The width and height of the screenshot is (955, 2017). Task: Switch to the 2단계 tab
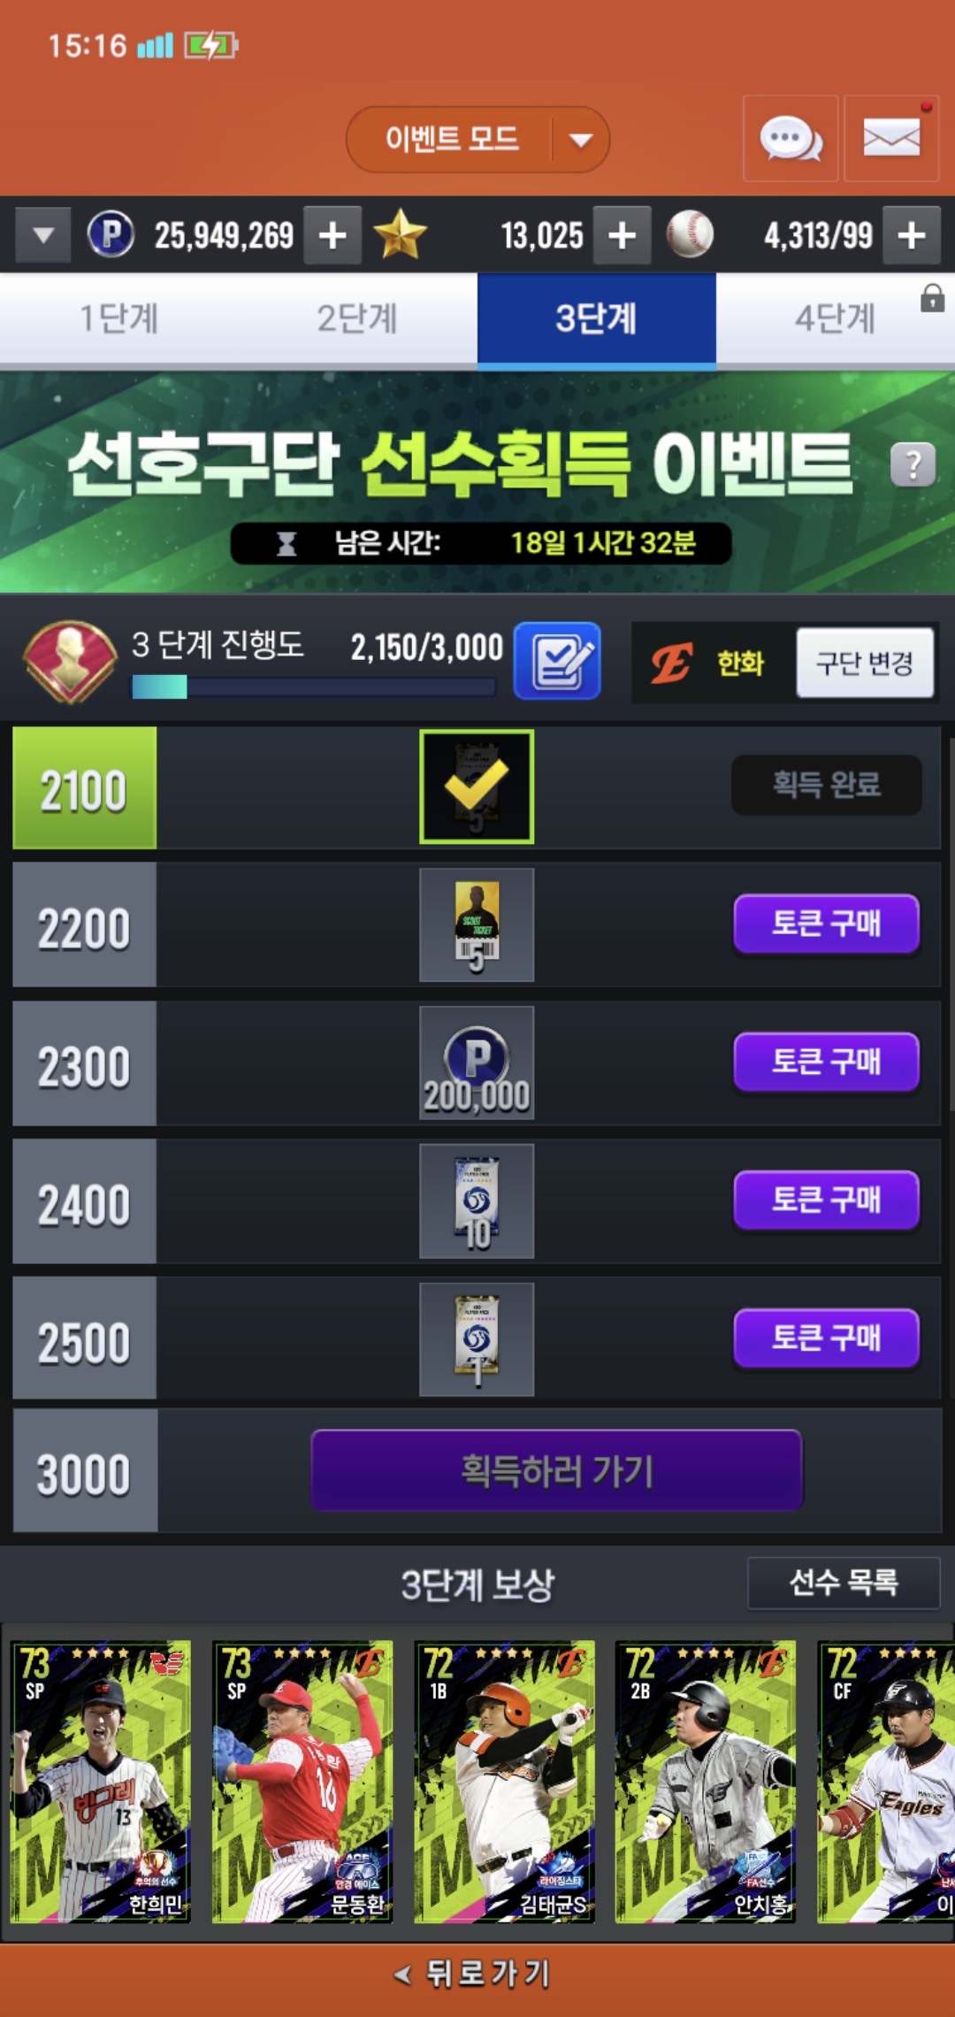[x=357, y=318]
